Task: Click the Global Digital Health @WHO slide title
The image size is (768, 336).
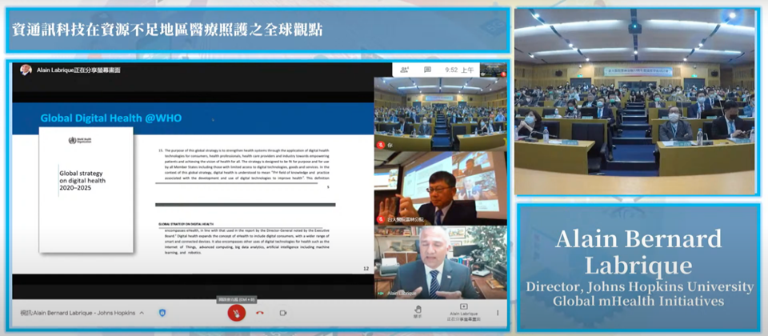Action: click(111, 118)
